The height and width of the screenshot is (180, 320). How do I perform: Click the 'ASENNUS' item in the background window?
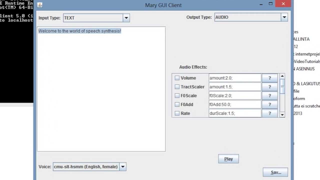click(305, 69)
